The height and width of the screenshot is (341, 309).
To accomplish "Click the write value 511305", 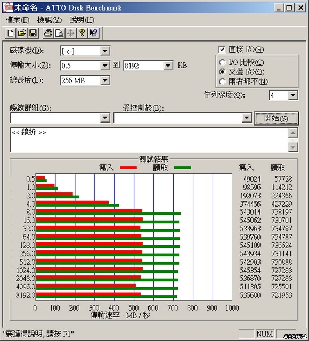I will click(x=250, y=287).
